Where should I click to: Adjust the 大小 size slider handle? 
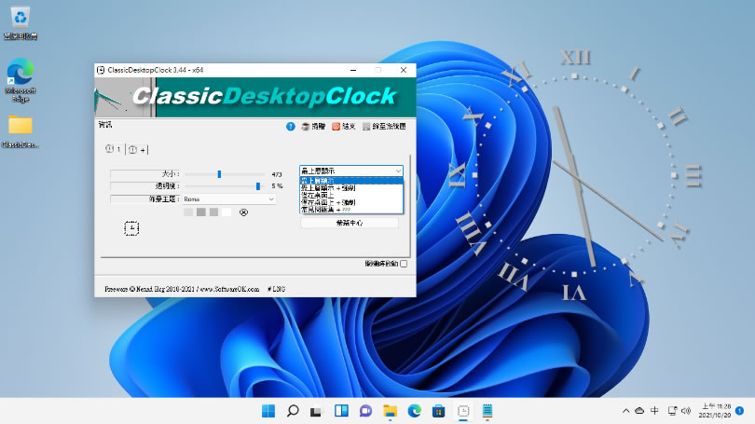(x=219, y=173)
